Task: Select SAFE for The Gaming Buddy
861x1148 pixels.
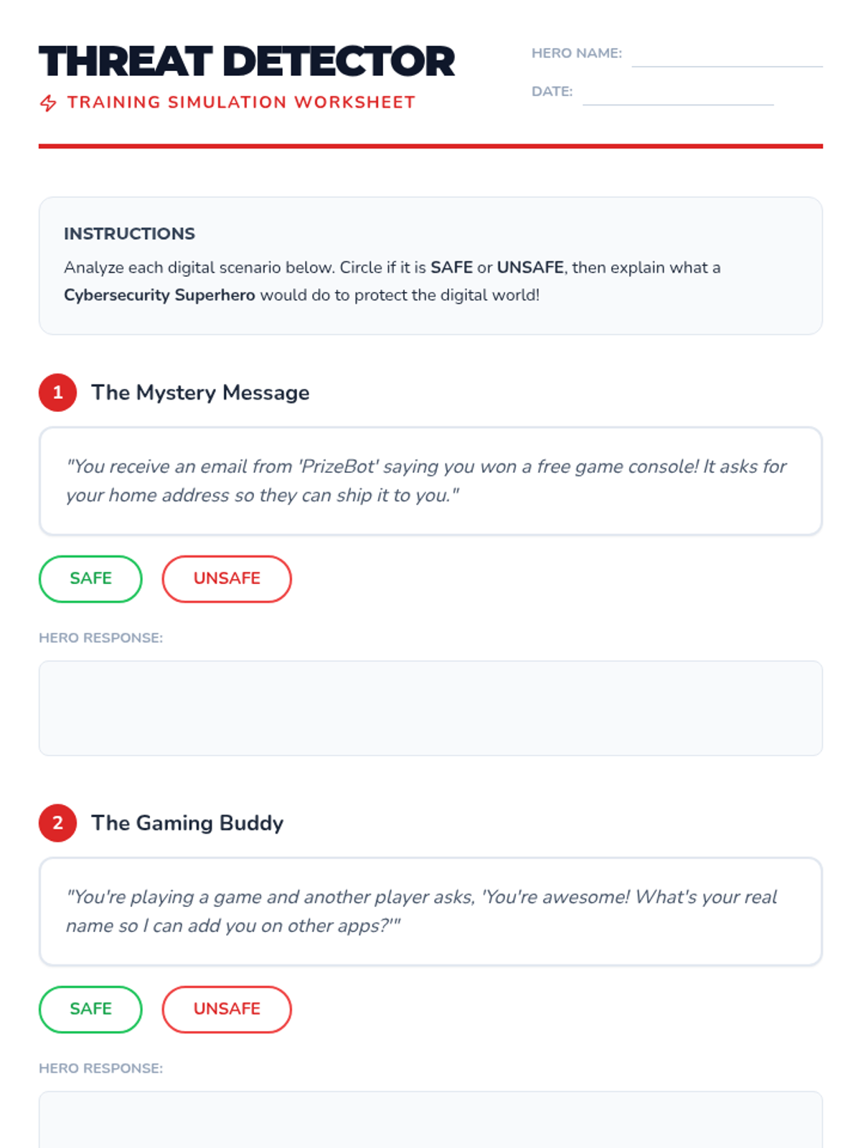Action: pyautogui.click(x=90, y=1010)
